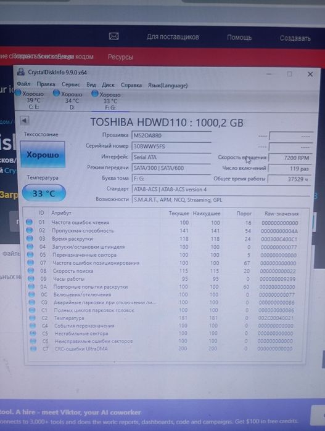Click the previous disk arrow button
Viewport: 325px width, 431px height.
(25, 120)
